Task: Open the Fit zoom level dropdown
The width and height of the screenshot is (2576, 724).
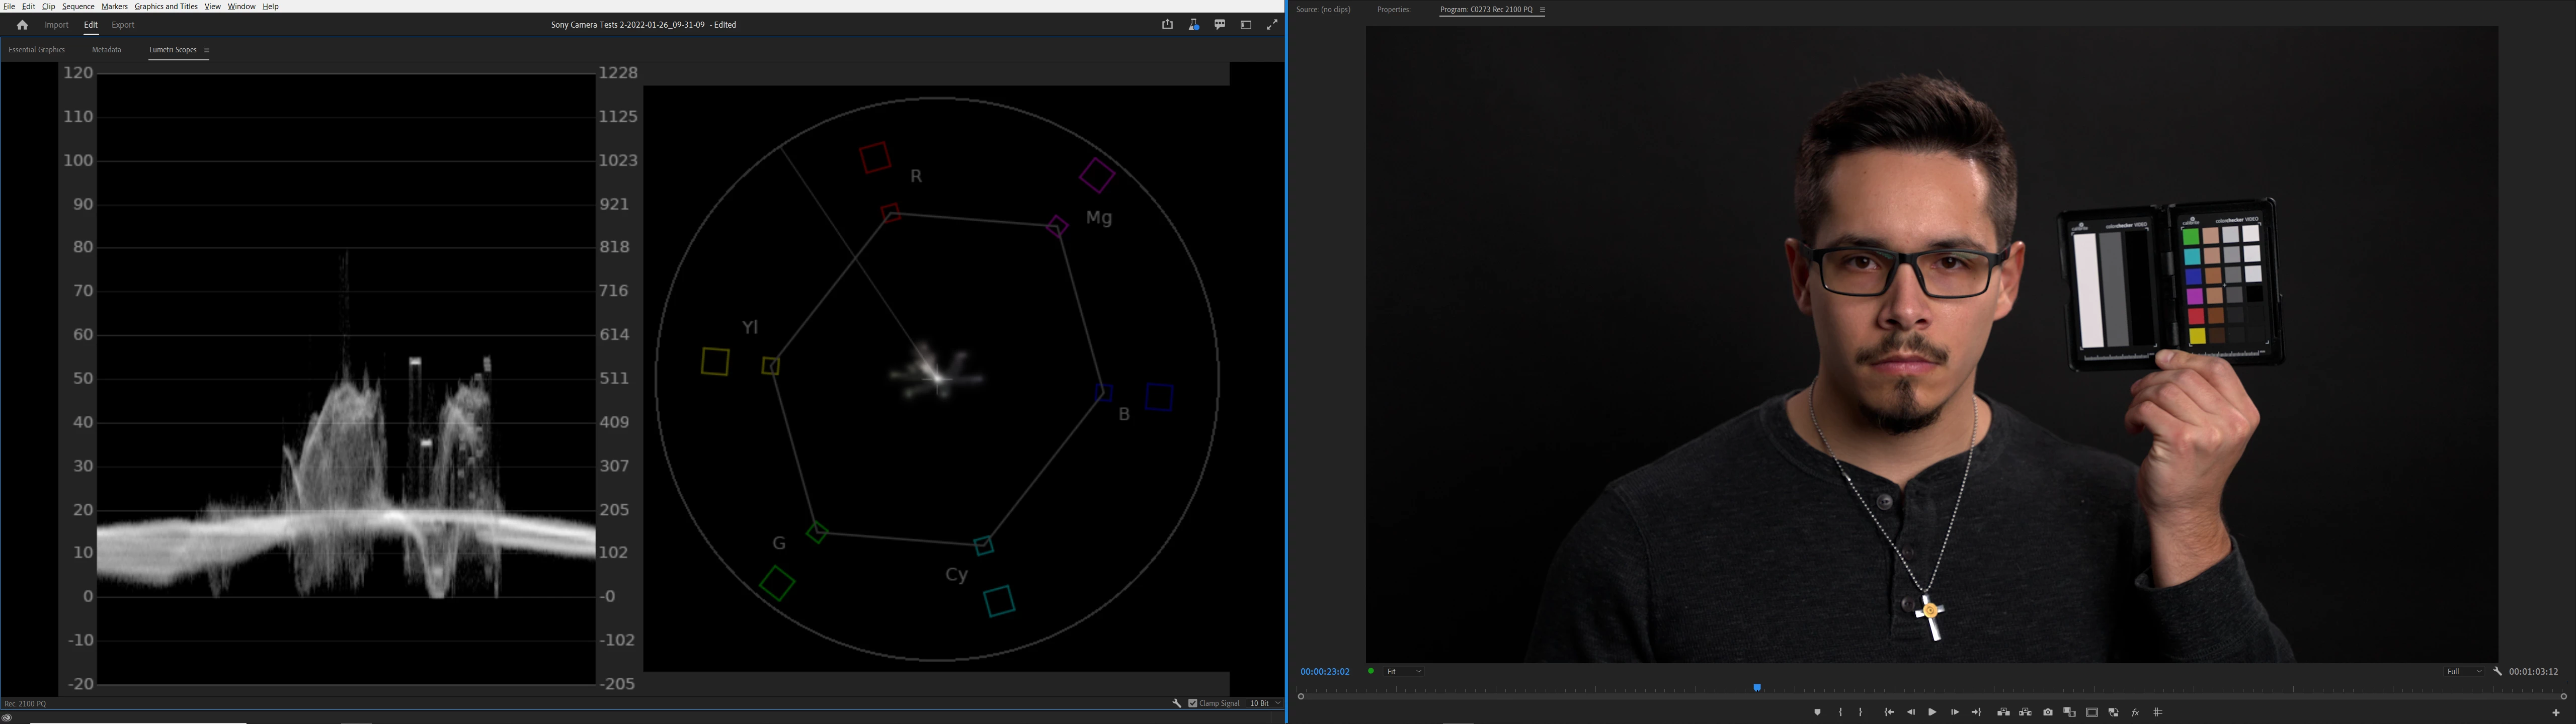Action: pos(1404,672)
